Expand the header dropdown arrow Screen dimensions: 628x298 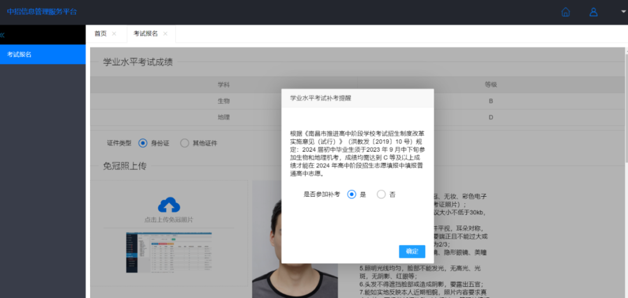point(623,12)
